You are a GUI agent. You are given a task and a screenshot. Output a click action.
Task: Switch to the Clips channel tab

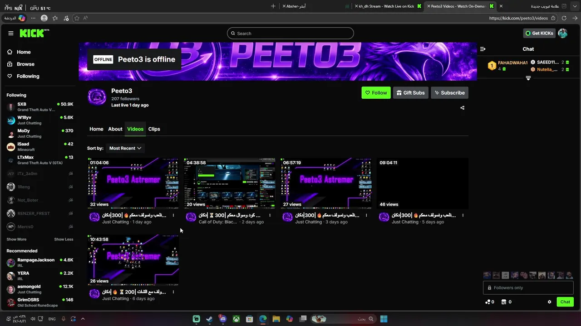(x=154, y=129)
